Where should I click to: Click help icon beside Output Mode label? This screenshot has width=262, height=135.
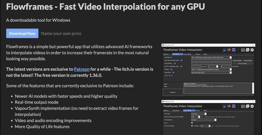[173, 73]
